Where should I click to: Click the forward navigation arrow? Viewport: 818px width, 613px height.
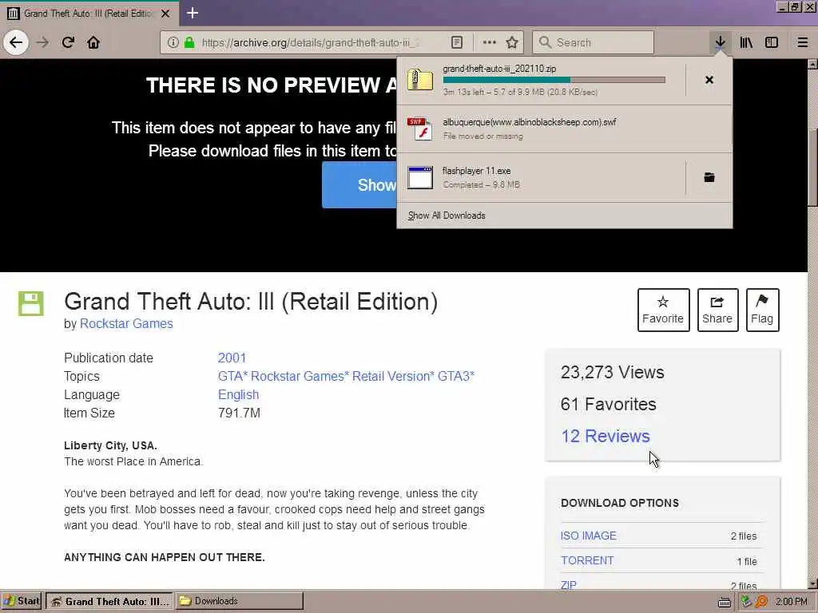click(x=42, y=42)
